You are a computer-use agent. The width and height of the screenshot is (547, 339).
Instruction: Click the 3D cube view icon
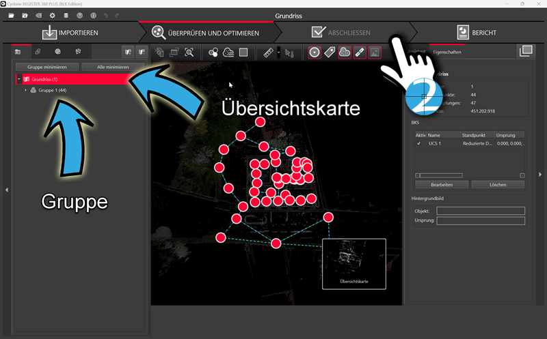click(x=159, y=53)
